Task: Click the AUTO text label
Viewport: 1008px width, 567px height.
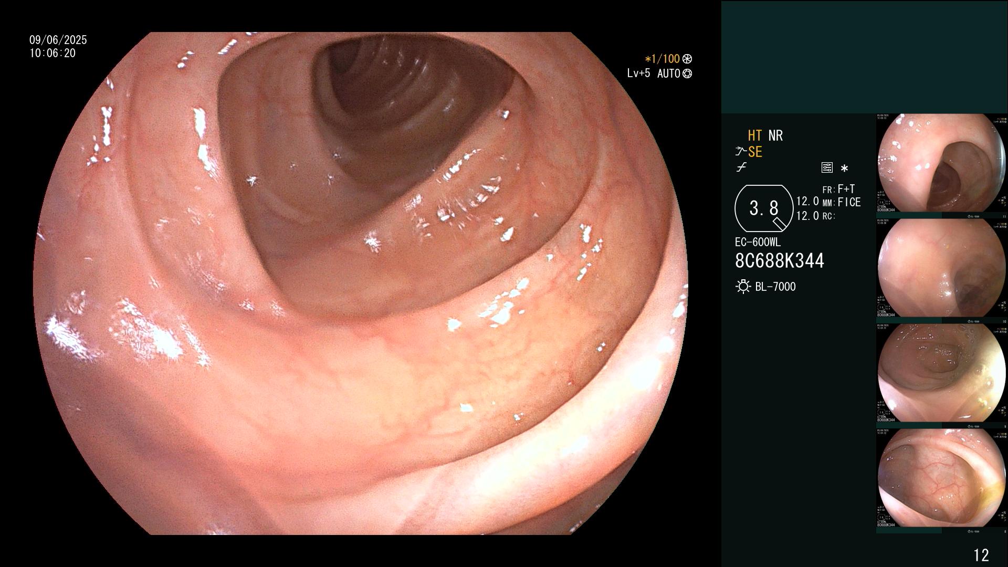Action: 668,74
